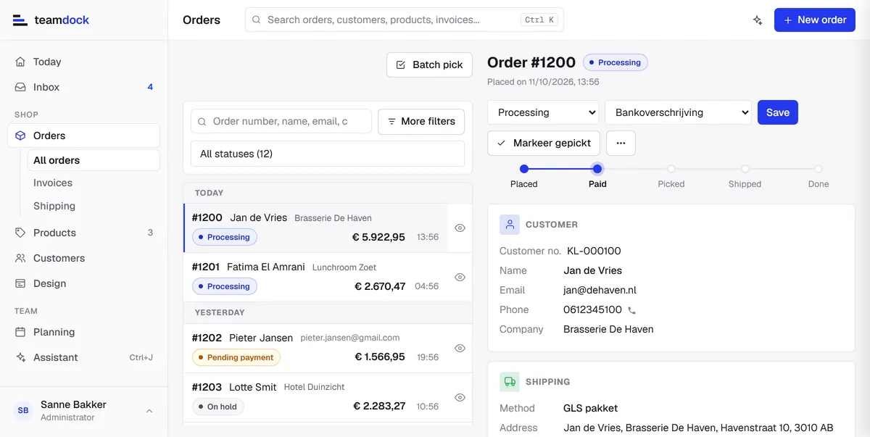Image resolution: width=870 pixels, height=437 pixels.
Task: Click the Processing badge beside Order #1200 title
Action: [x=616, y=62]
